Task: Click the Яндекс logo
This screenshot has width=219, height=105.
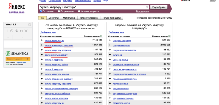Action: [x=17, y=7]
